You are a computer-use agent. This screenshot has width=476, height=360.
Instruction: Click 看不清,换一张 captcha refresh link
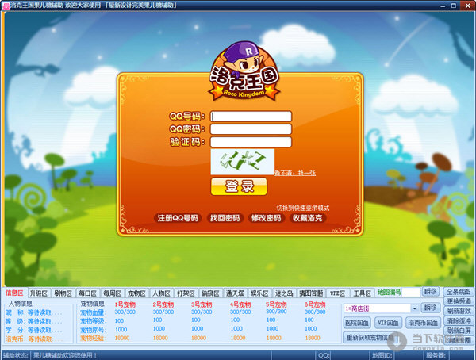click(295, 172)
